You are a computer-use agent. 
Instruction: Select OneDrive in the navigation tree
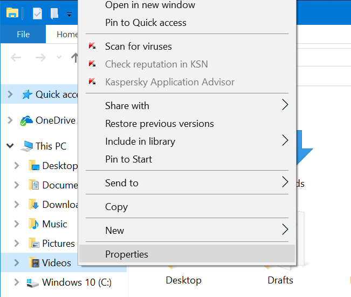pyautogui.click(x=56, y=120)
